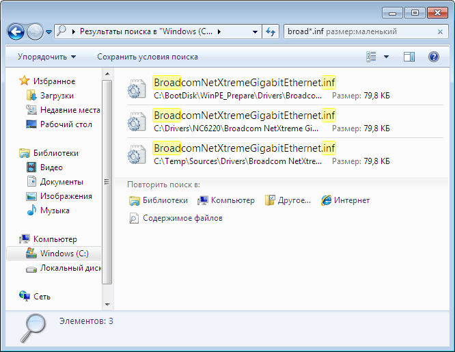Maximize the Explorer window
The image size is (455, 352).
pyautogui.click(x=415, y=13)
